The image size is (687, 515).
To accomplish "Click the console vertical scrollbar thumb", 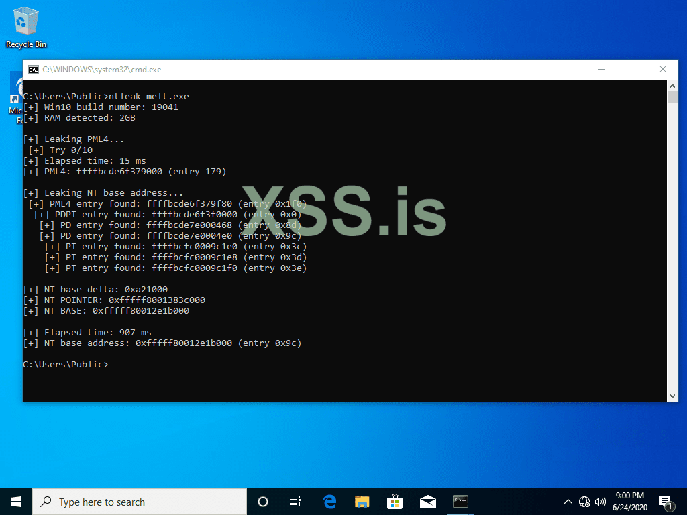I will click(672, 97).
